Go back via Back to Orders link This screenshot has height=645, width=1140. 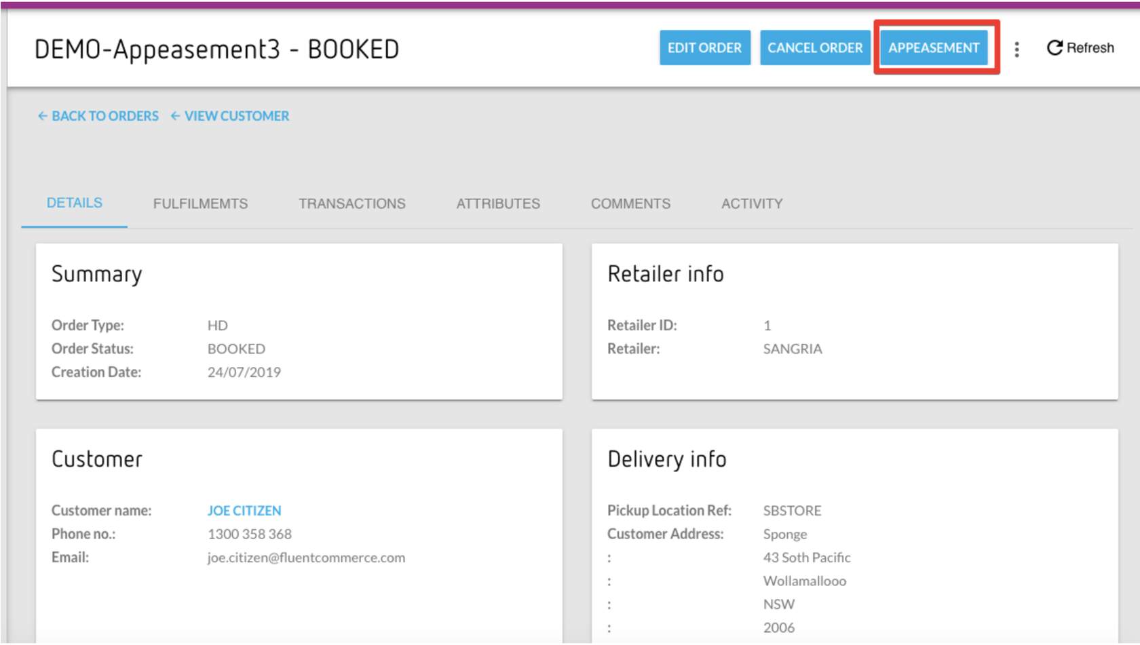[x=104, y=116]
